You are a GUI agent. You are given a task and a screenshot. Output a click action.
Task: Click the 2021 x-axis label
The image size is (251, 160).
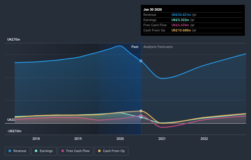pyautogui.click(x=162, y=139)
